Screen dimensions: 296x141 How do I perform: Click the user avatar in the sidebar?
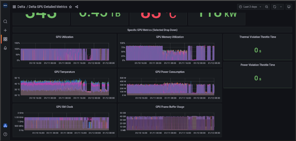click(5, 126)
